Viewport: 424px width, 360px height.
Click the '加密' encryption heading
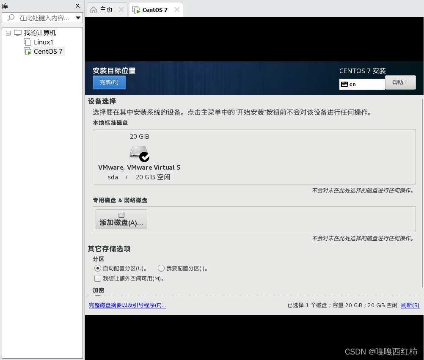coord(99,290)
